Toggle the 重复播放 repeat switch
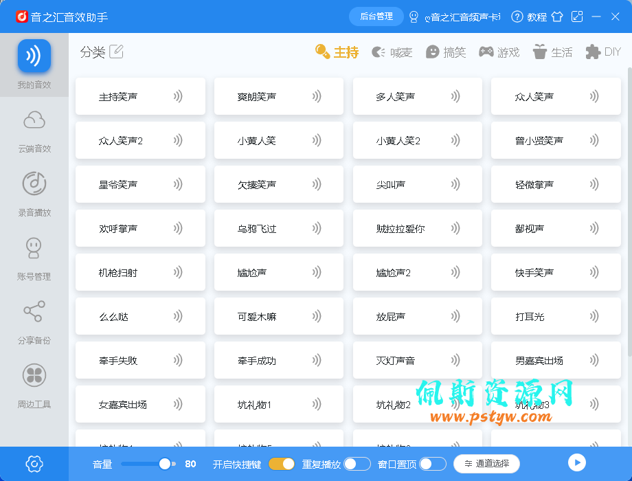Screen dimensions: 632x481 357,464
